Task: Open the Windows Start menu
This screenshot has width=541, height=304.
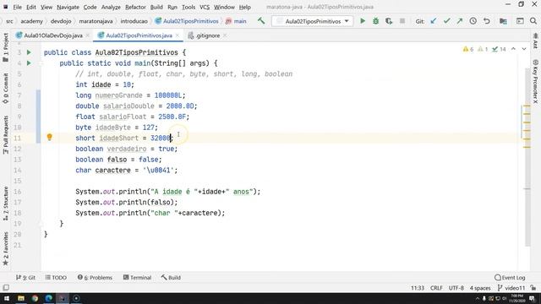Action: [x=7, y=298]
